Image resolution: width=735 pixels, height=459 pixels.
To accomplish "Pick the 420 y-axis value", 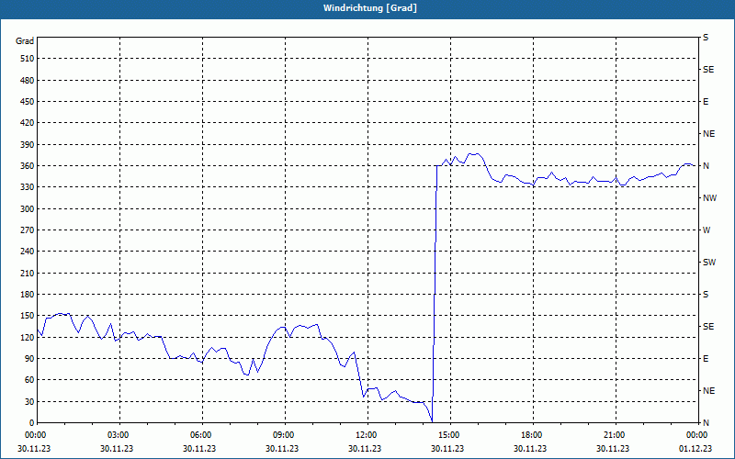I will click(28, 123).
